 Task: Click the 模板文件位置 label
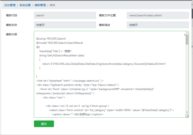tap(107, 15)
